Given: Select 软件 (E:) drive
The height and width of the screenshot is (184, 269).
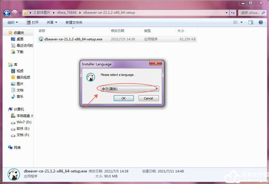Looking at the screenshot, I should [20, 129].
